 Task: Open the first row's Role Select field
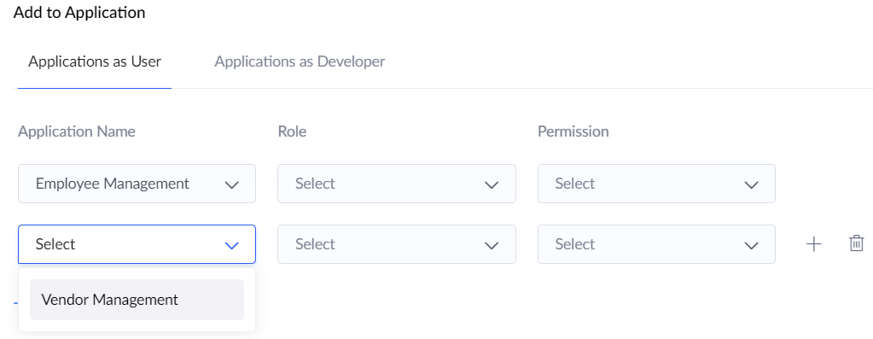(397, 183)
